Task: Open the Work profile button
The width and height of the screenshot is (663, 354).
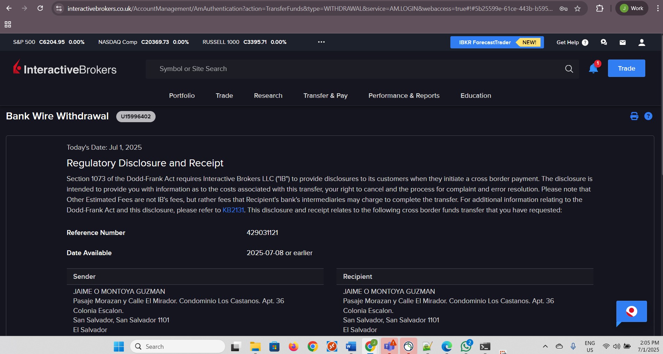Action: pos(632,8)
